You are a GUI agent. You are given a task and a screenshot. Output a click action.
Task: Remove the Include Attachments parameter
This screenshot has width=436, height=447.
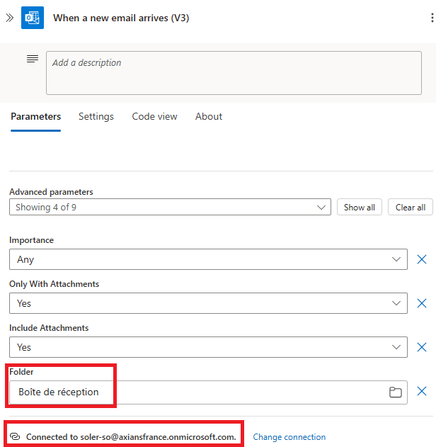click(x=422, y=347)
